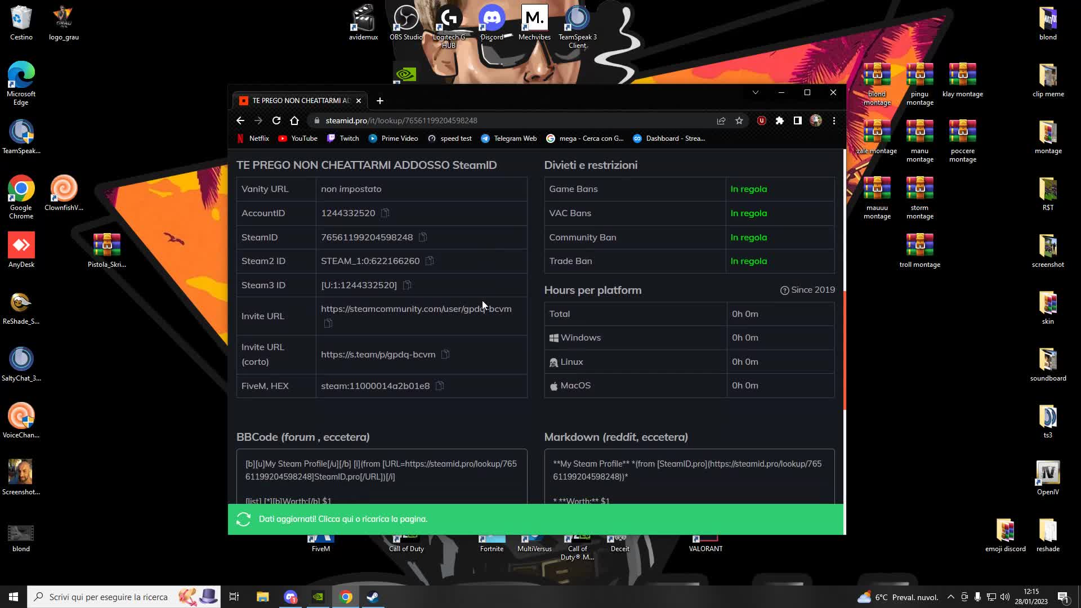The width and height of the screenshot is (1081, 608).
Task: Click the Since 2019 help icon
Action: (784, 290)
